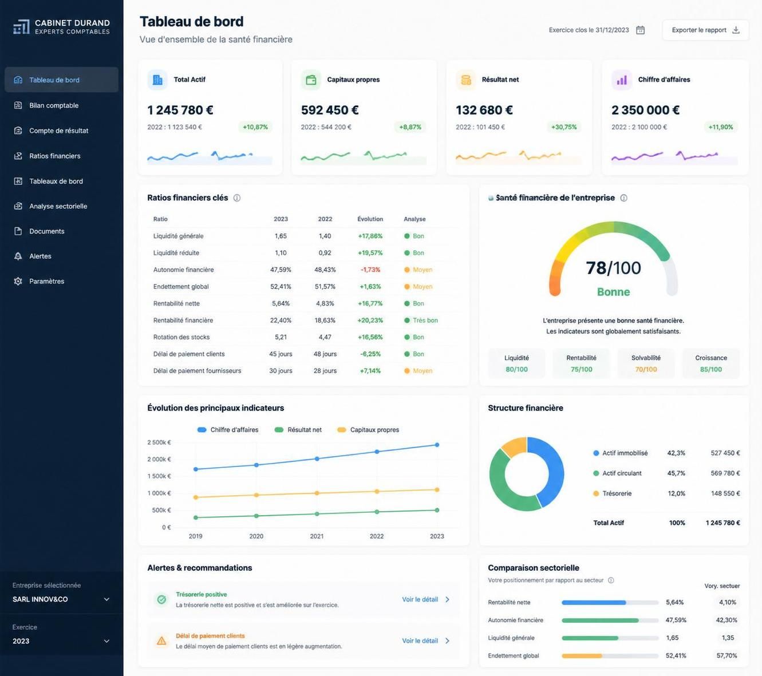The width and height of the screenshot is (762, 676).
Task: Toggle Chiffre d'affaires series in chart legend
Action: click(x=227, y=430)
